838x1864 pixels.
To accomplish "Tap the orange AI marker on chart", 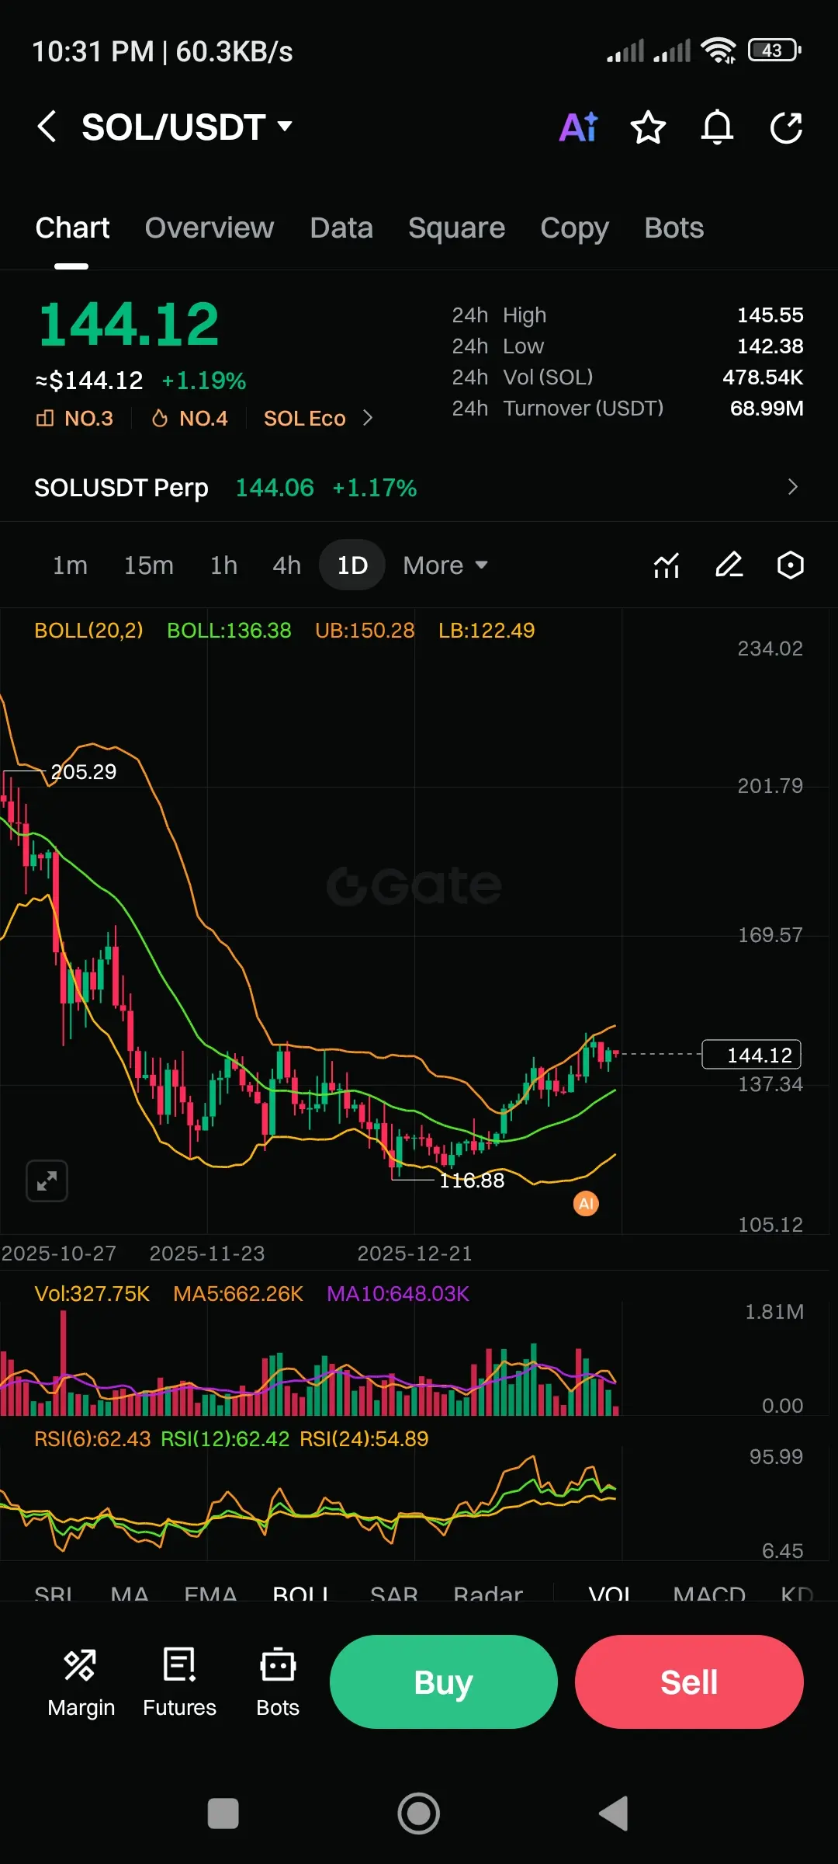I will point(586,1204).
